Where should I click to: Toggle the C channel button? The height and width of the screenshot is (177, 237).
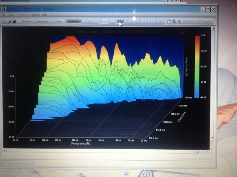tap(112, 21)
